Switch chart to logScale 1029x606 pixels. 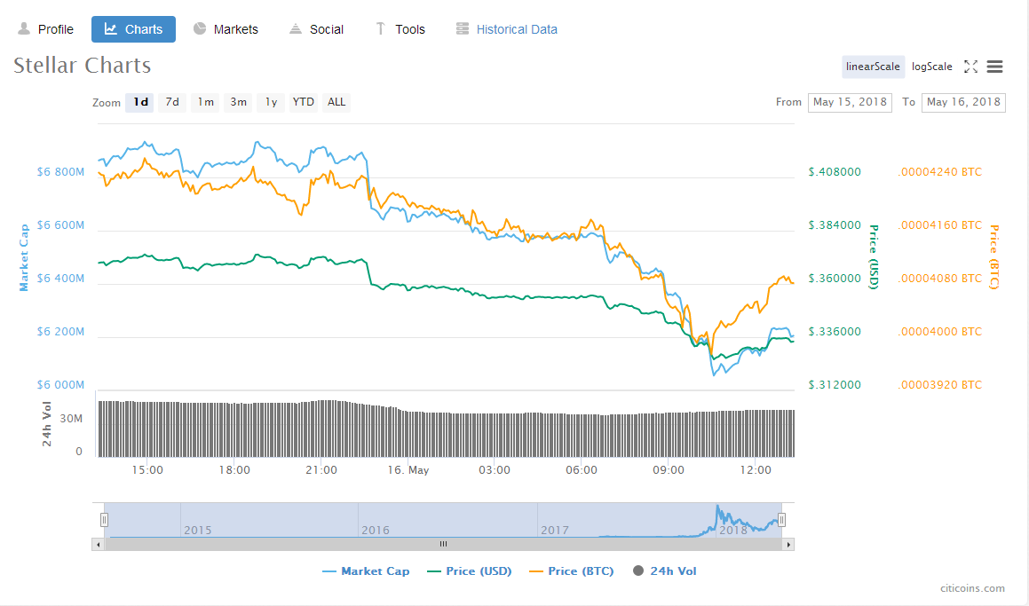932,67
